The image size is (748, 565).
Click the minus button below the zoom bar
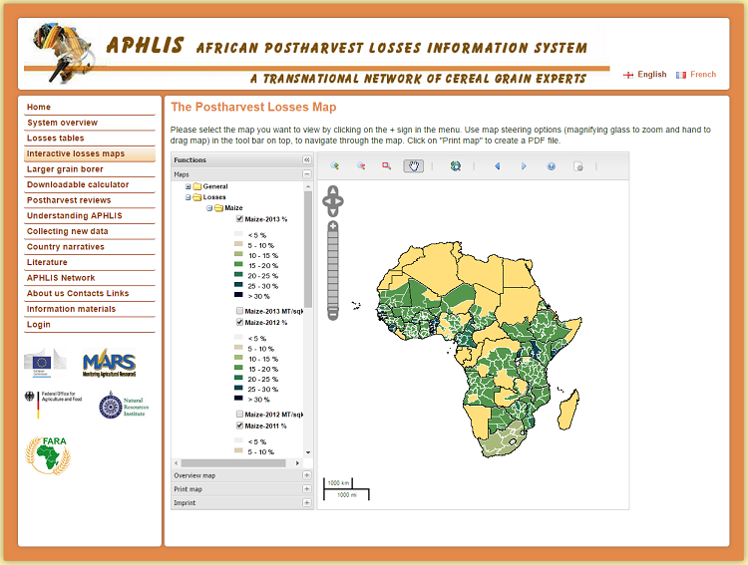tap(333, 315)
